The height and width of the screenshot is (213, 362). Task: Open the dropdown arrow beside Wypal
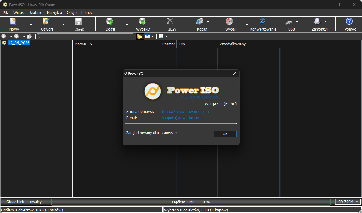[247, 25]
